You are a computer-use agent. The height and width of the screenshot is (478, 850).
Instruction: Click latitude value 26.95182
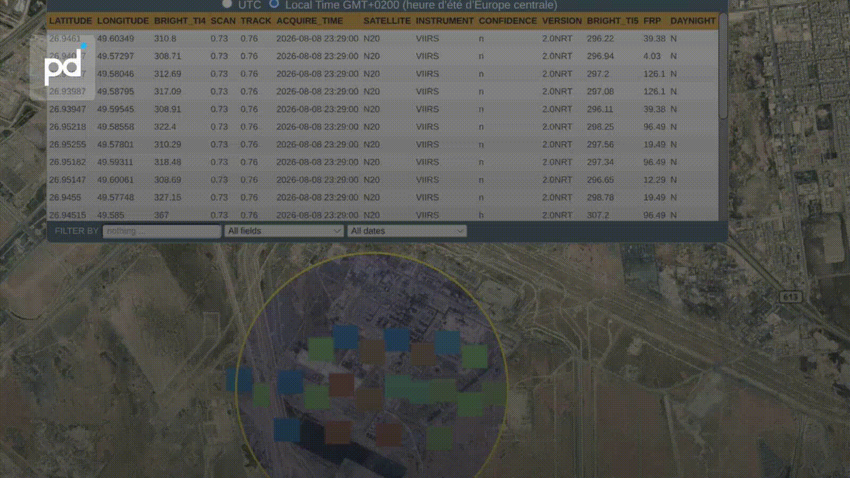point(67,162)
